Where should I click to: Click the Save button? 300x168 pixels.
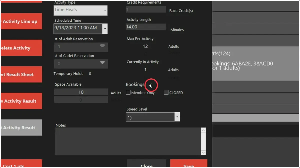tap(189, 164)
